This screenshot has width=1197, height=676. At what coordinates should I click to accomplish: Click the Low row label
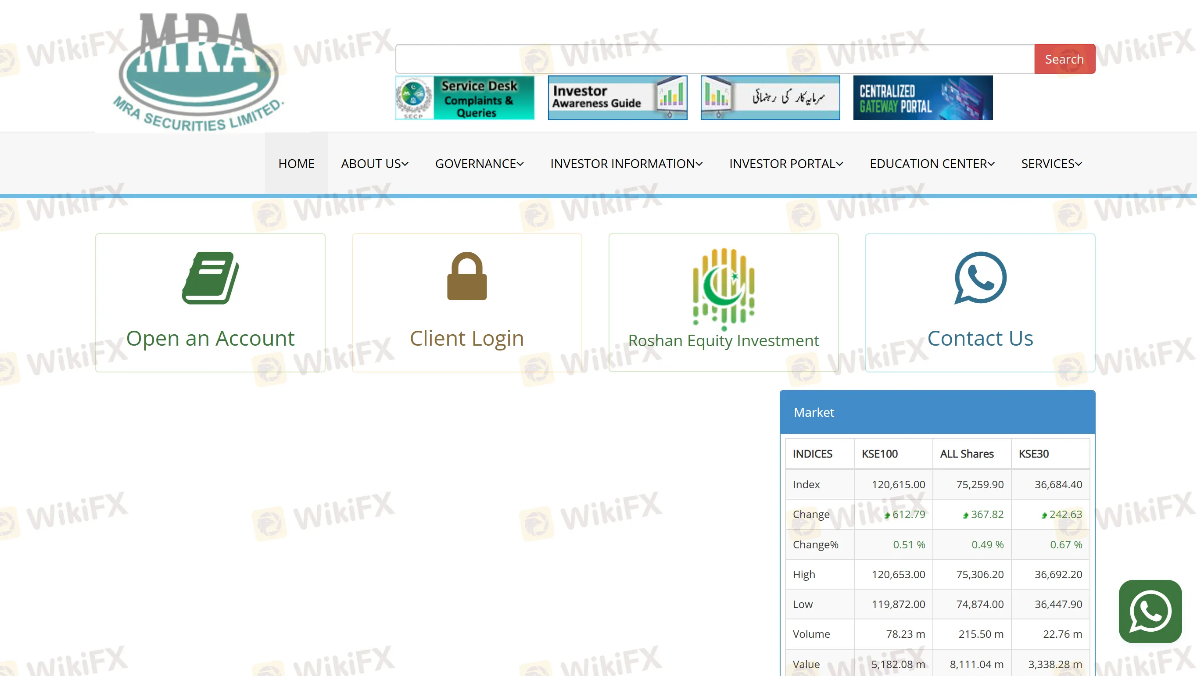803,604
